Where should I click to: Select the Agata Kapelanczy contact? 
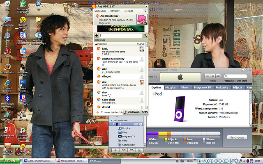(x=120, y=61)
